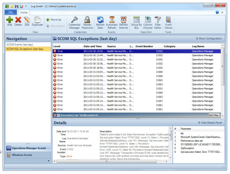This screenshot has height=174, width=230.
Task: Open navigation pane options dropdown arrow
Action: 48,161
